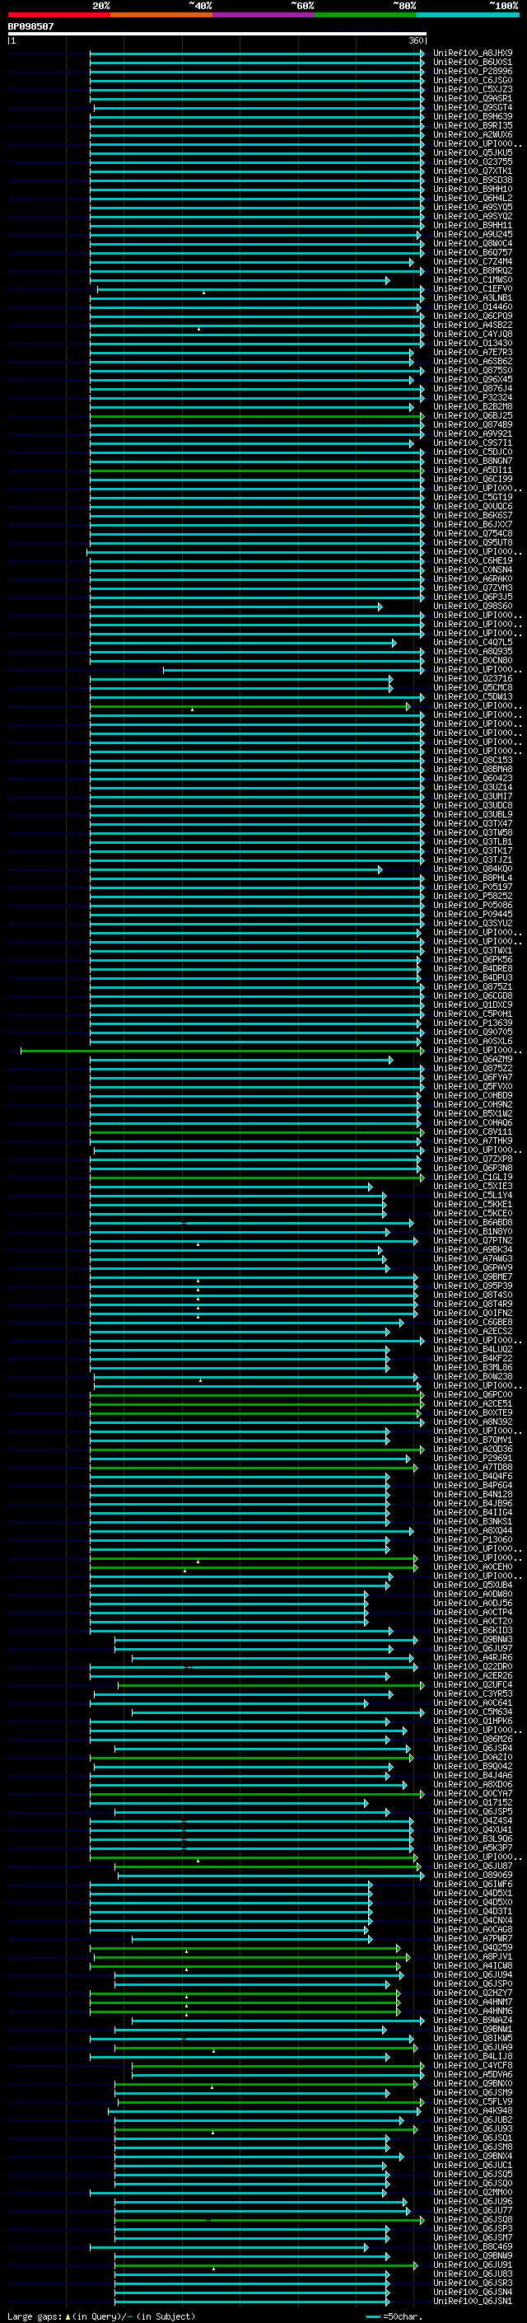Open hit UniRef100_Q7ZXP8

tap(472, 1159)
